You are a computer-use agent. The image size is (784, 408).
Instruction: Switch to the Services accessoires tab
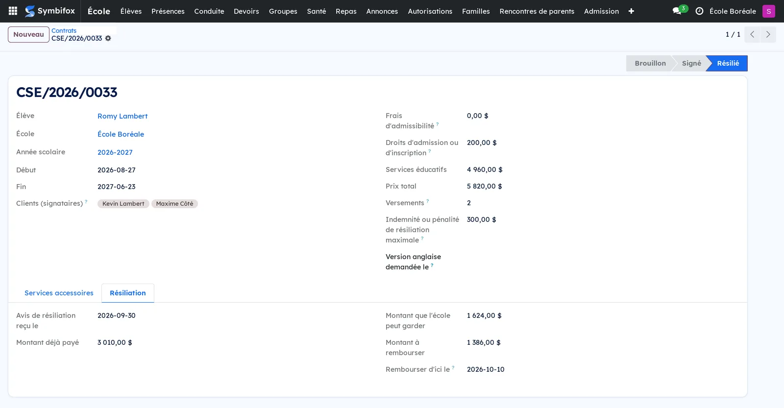59,293
